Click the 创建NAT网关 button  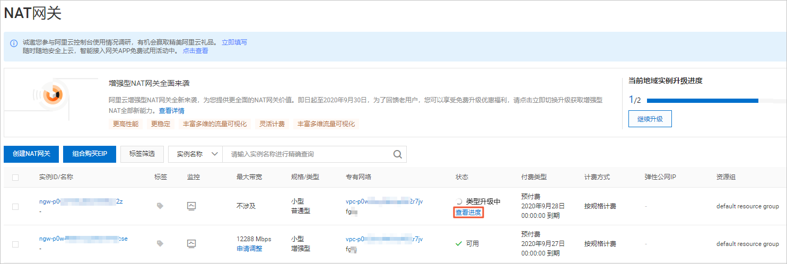point(31,154)
